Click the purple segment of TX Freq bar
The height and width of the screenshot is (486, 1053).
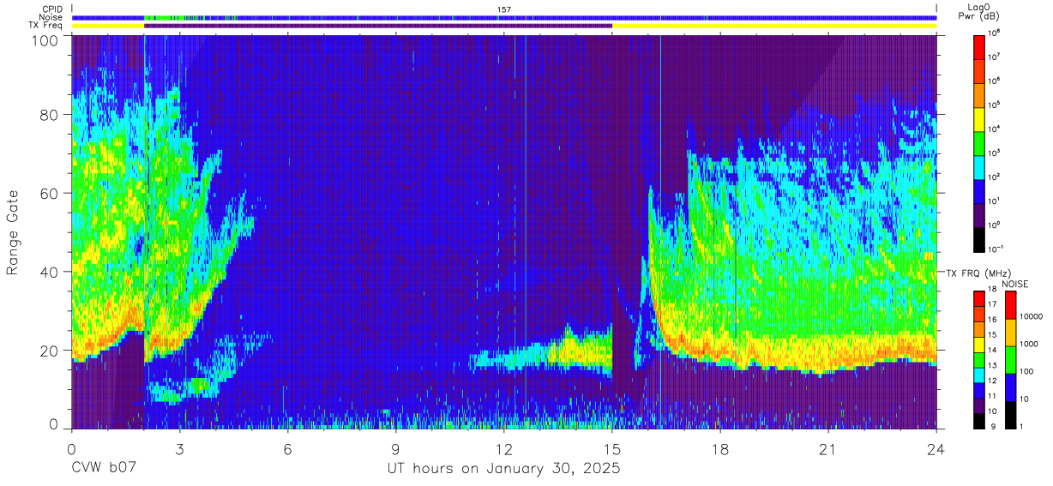tap(378, 26)
